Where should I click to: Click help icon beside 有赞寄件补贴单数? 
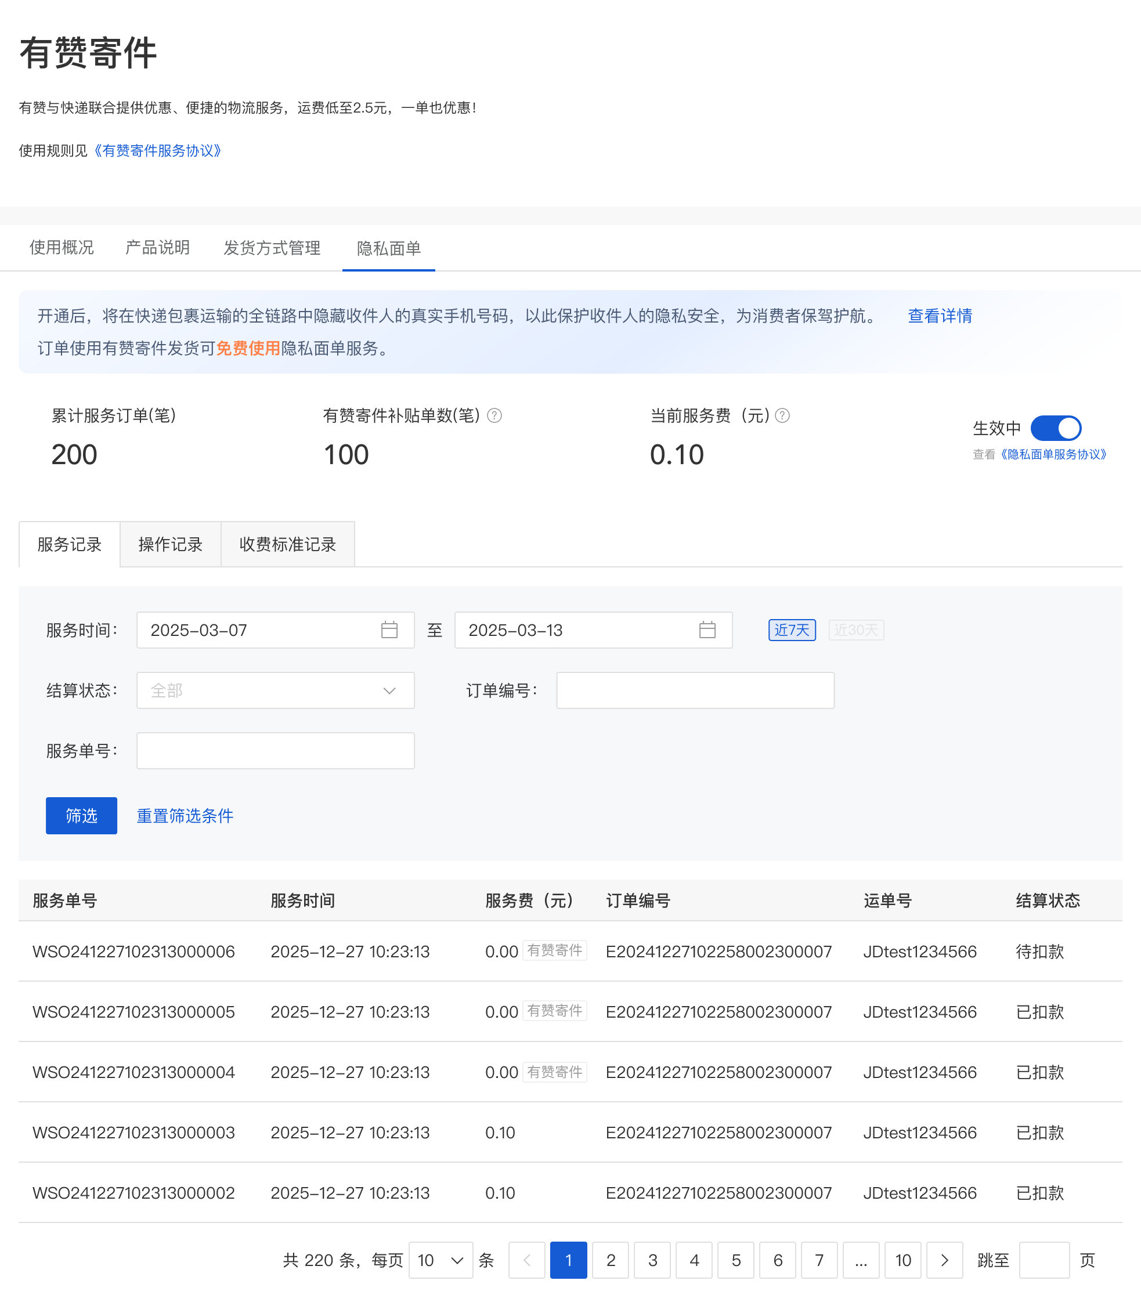[494, 415]
